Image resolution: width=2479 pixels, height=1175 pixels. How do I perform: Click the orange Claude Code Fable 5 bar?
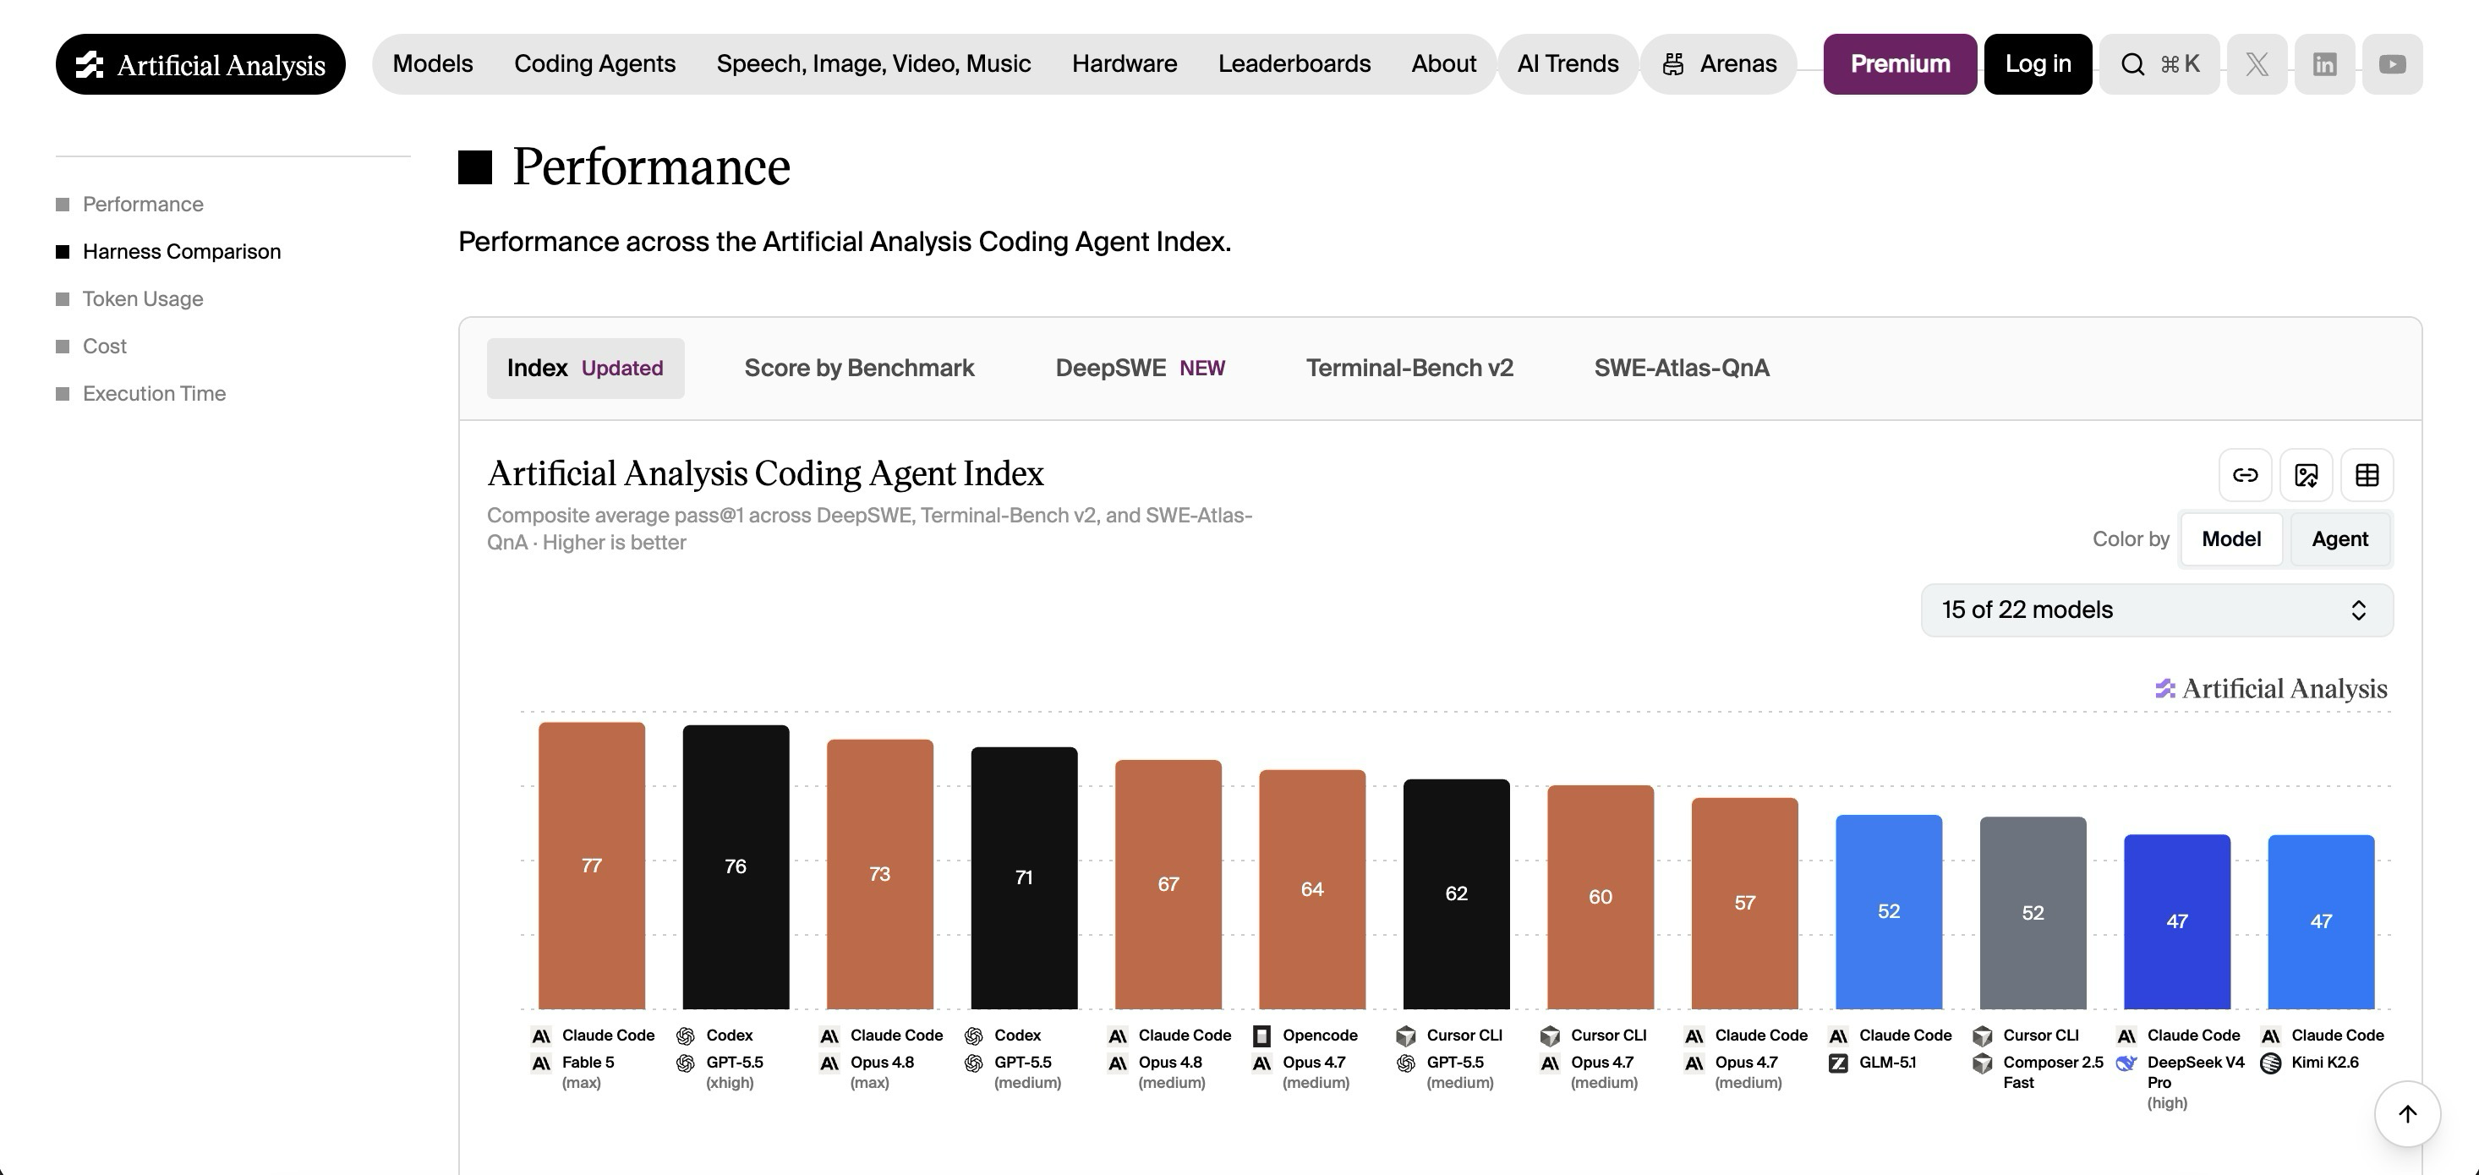tap(592, 865)
